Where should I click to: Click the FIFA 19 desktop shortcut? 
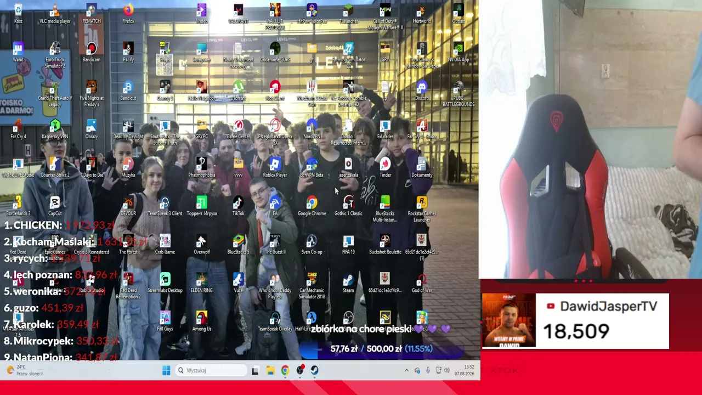coord(348,245)
